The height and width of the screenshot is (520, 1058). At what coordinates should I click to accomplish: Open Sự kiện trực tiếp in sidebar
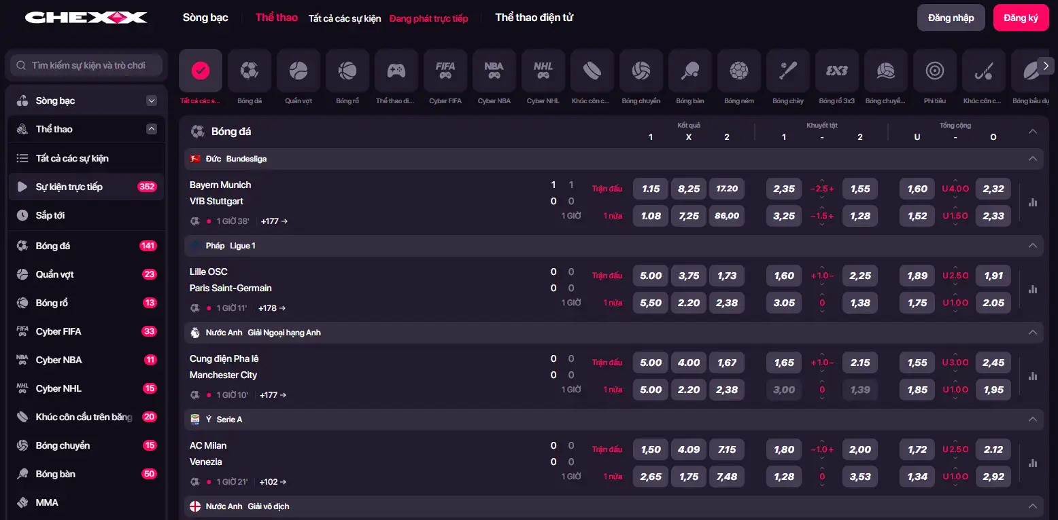(x=86, y=187)
